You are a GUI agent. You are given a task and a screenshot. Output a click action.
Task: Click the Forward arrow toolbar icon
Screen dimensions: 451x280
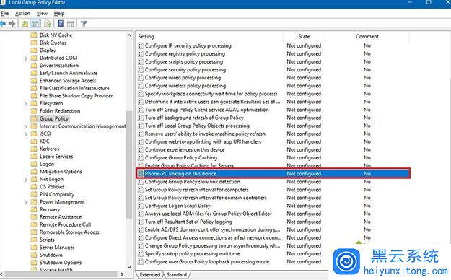coord(12,24)
